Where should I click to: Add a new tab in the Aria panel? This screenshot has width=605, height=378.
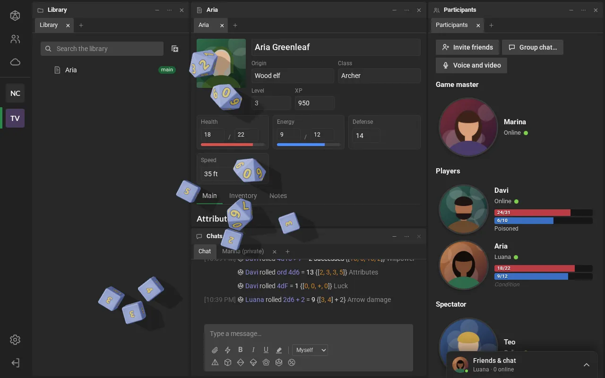pyautogui.click(x=235, y=25)
